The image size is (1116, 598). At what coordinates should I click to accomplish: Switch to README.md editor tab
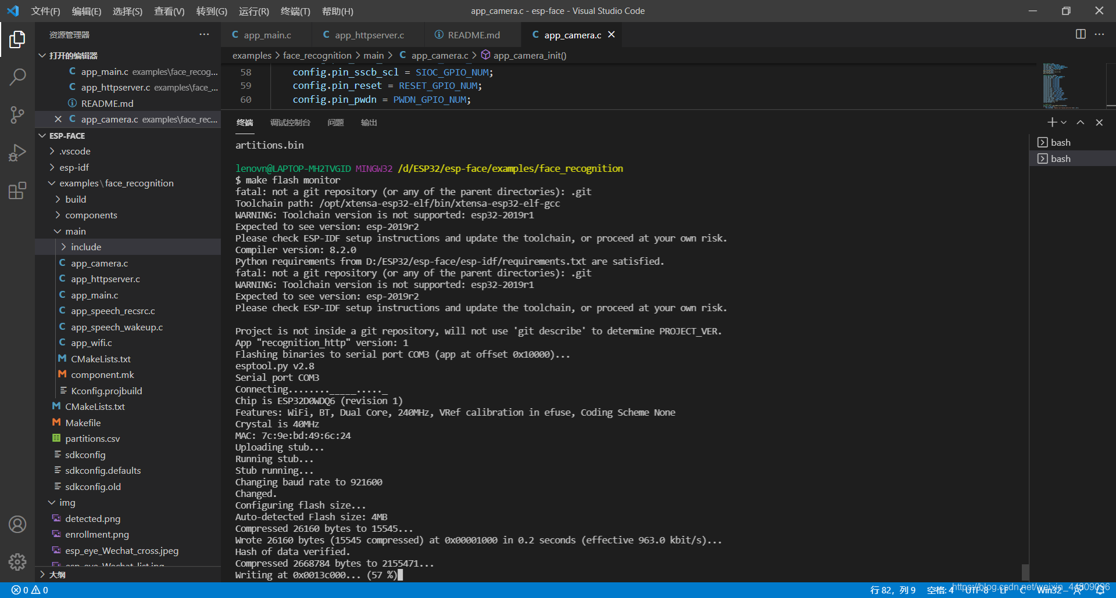473,35
